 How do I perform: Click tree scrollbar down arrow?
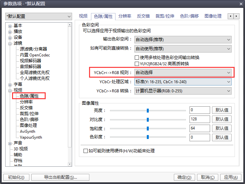pyautogui.click(x=70, y=164)
